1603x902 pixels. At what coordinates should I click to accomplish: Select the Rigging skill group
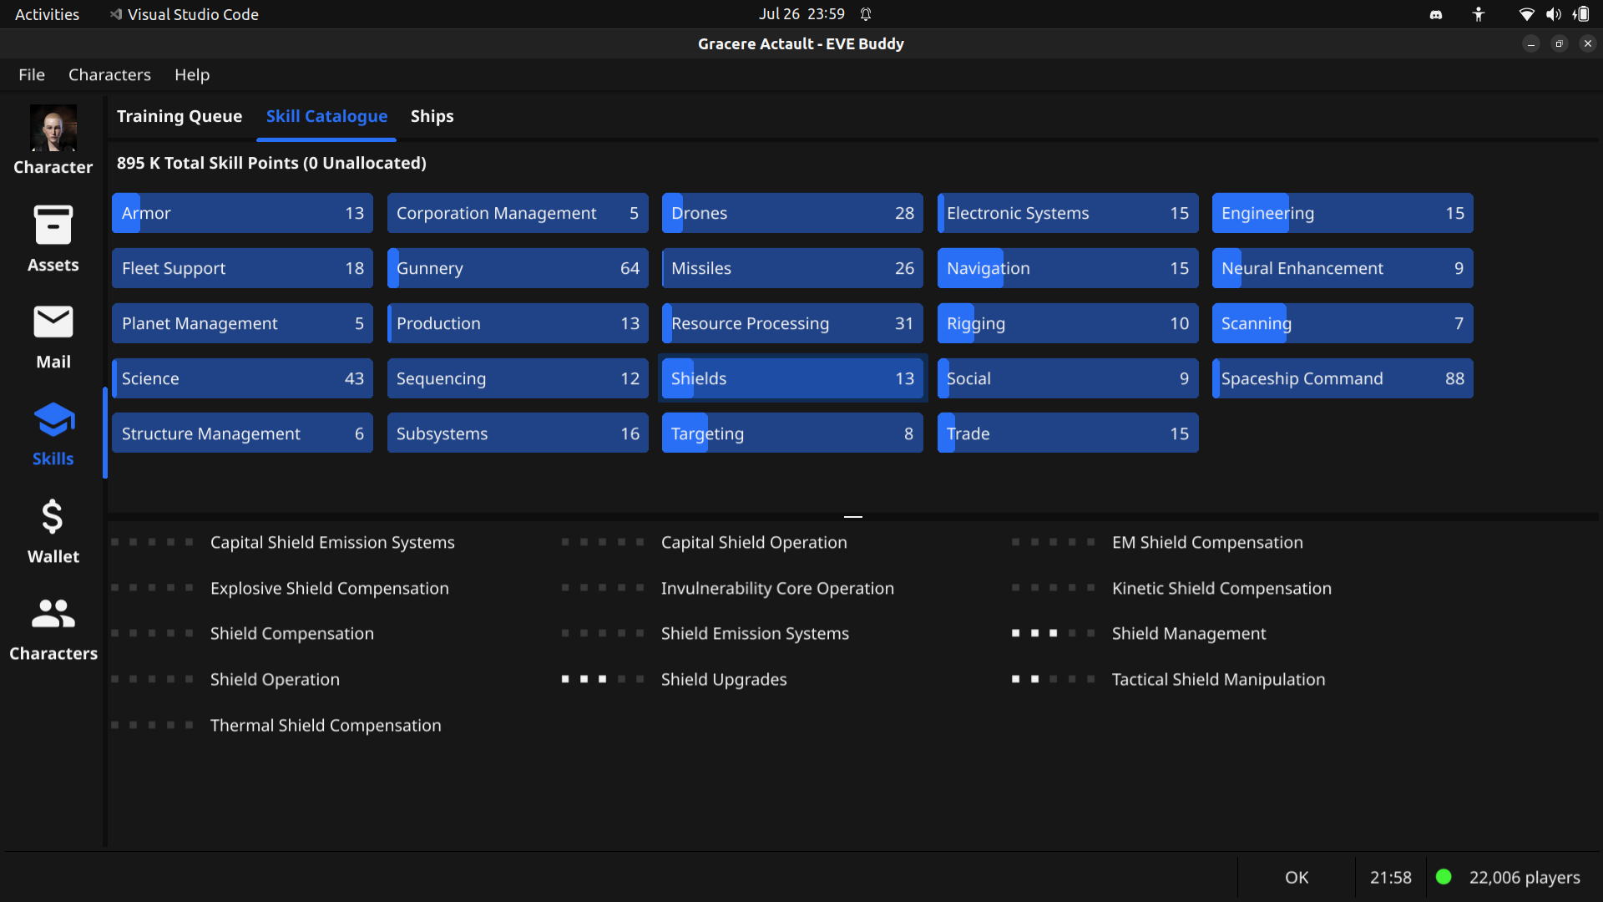tap(1068, 323)
